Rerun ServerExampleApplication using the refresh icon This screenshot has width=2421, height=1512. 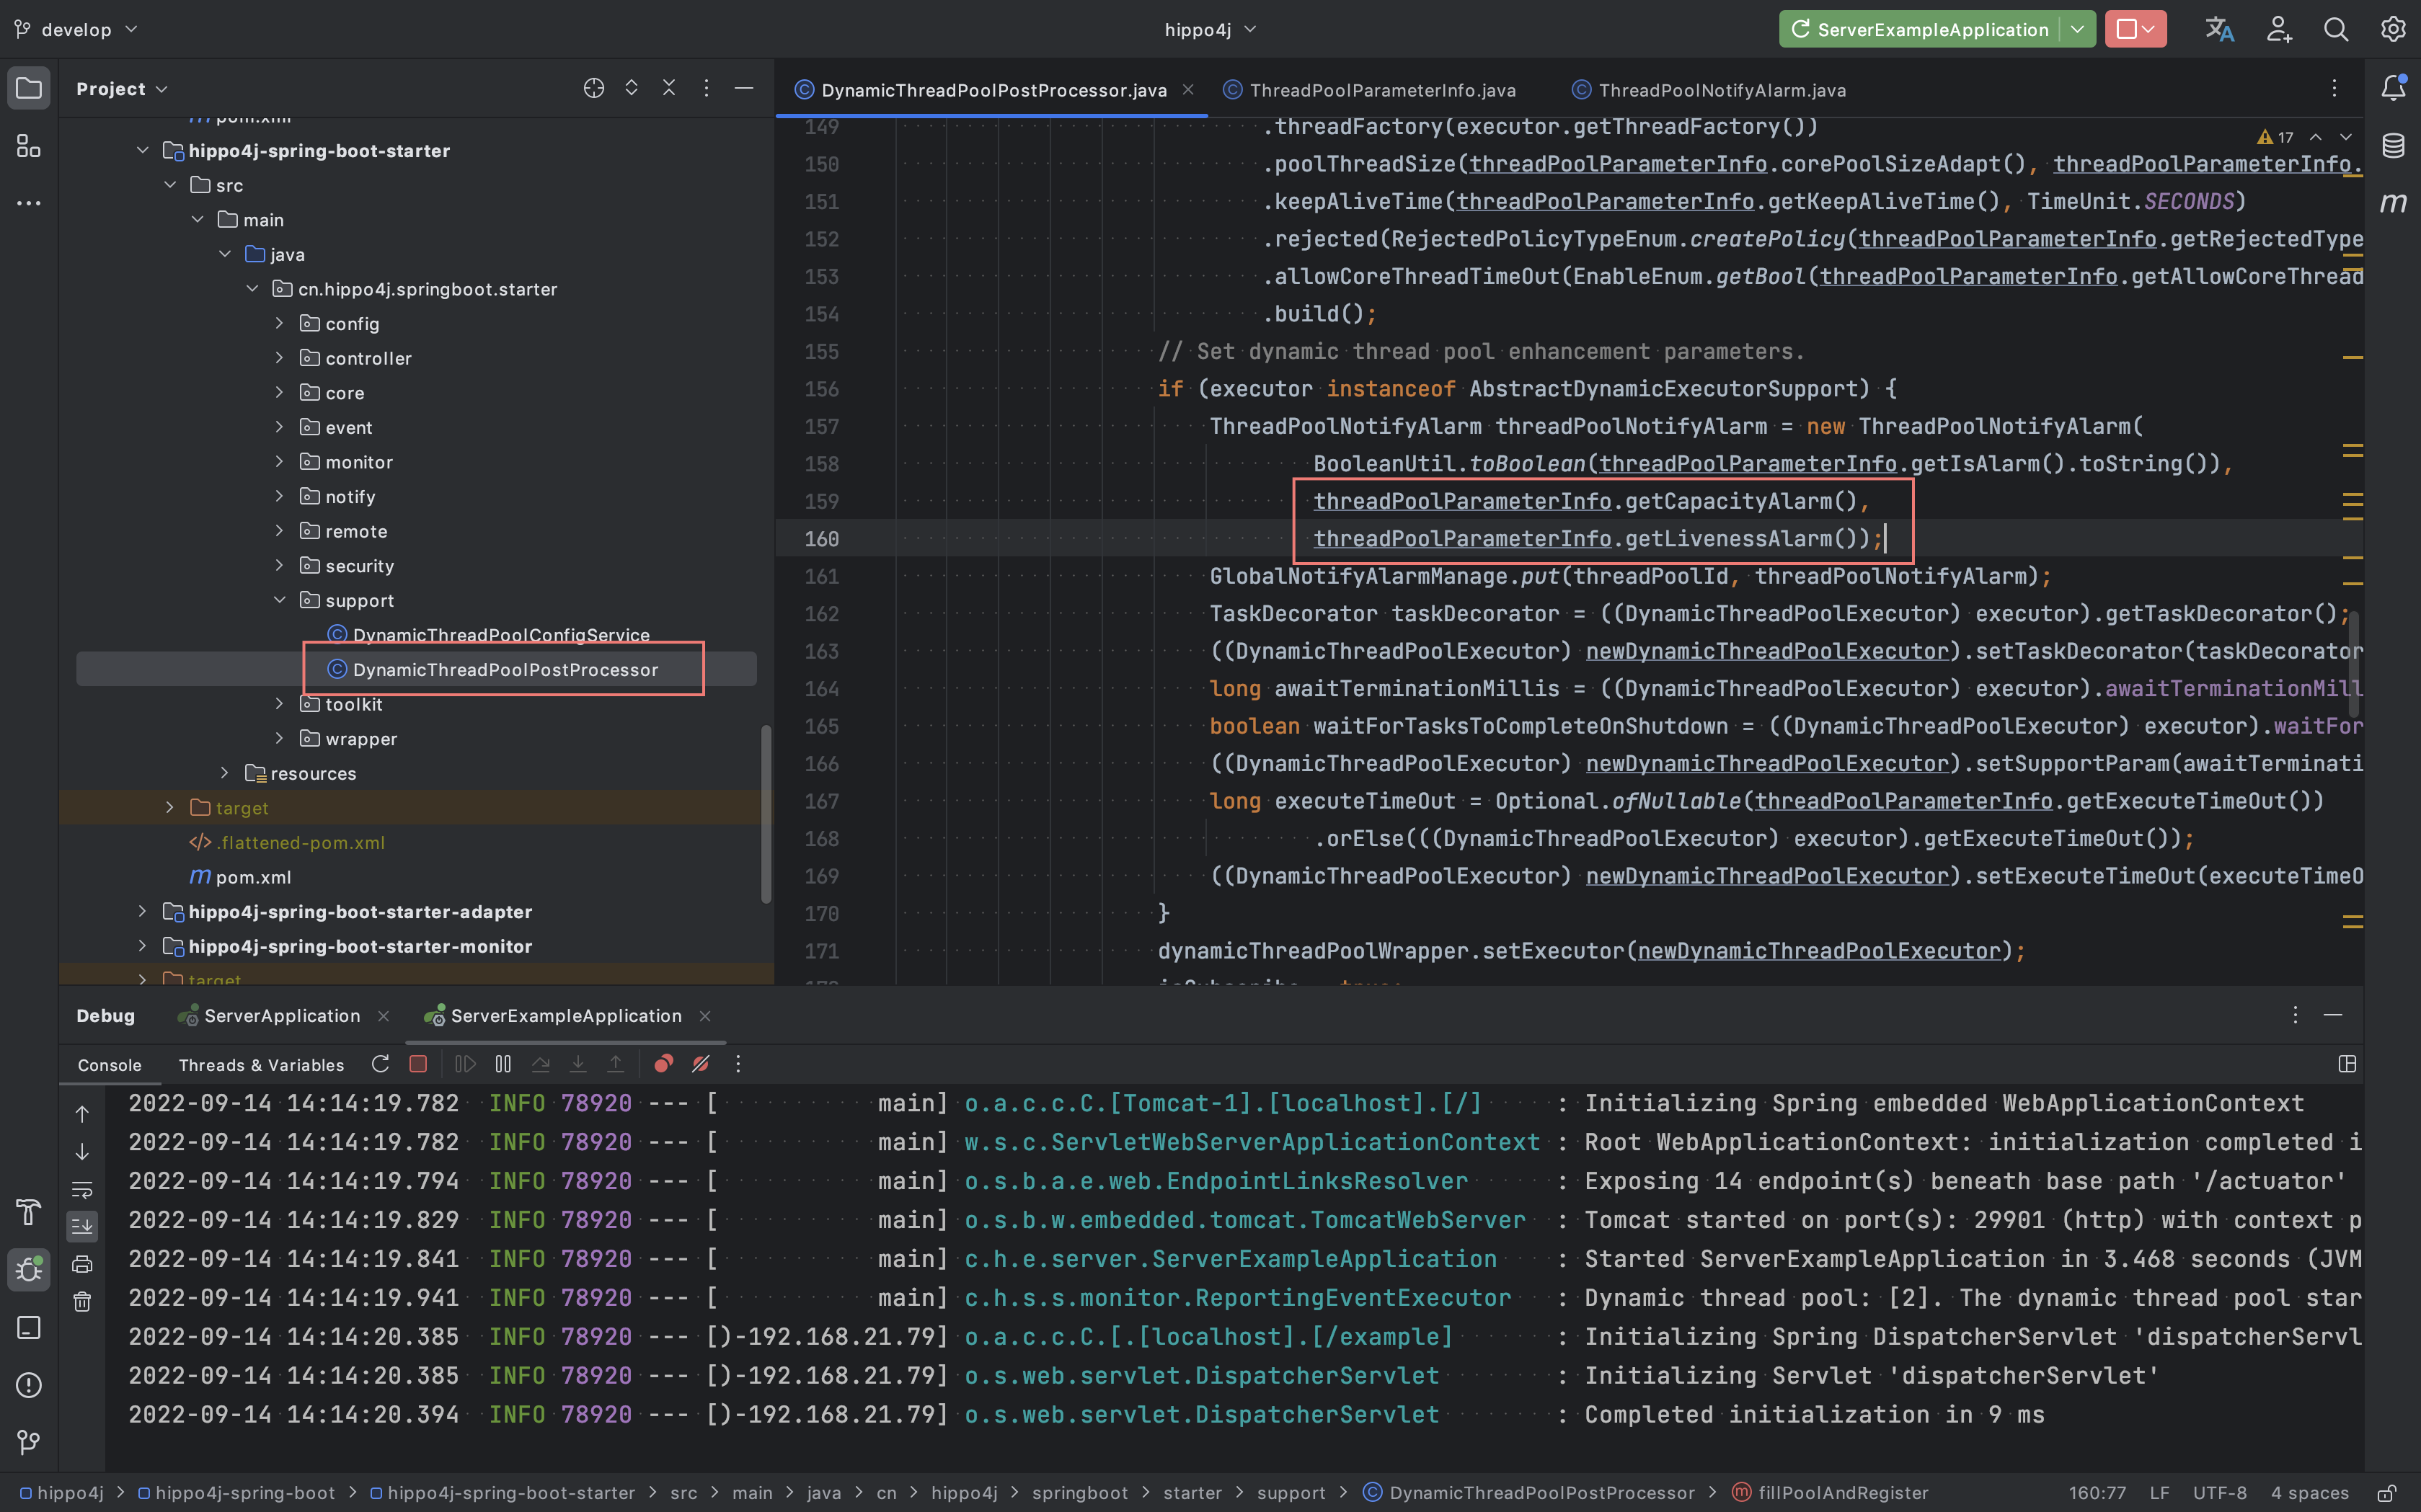point(380,1064)
